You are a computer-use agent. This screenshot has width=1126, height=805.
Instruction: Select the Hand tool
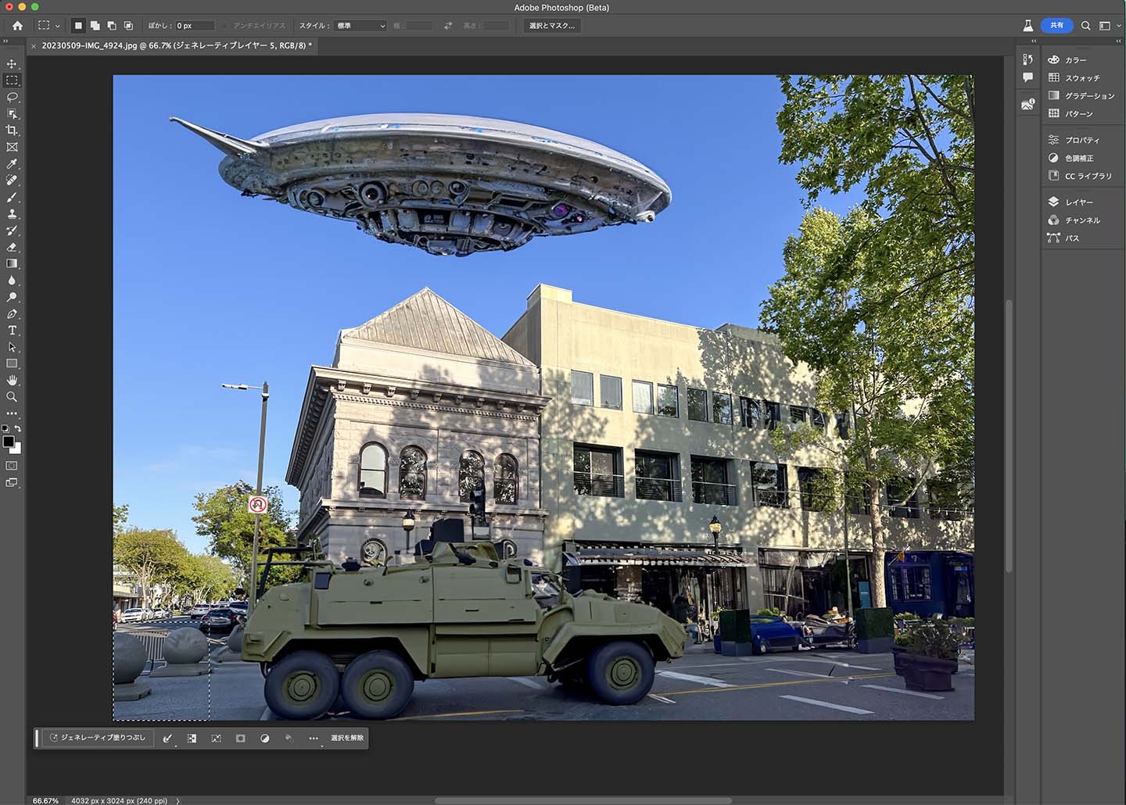[12, 380]
